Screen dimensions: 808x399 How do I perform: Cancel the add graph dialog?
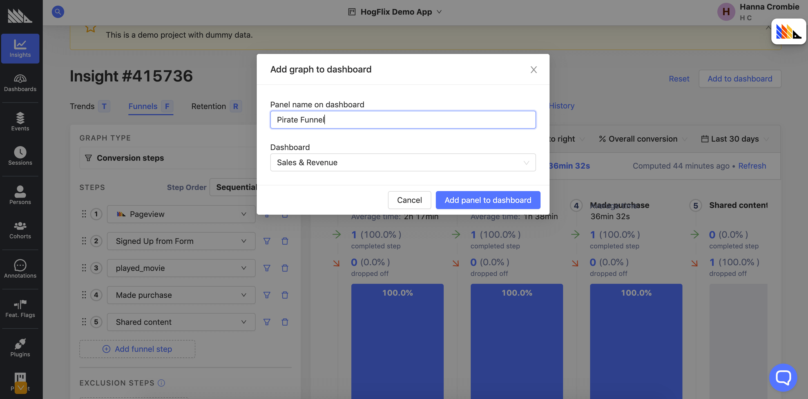(x=409, y=200)
